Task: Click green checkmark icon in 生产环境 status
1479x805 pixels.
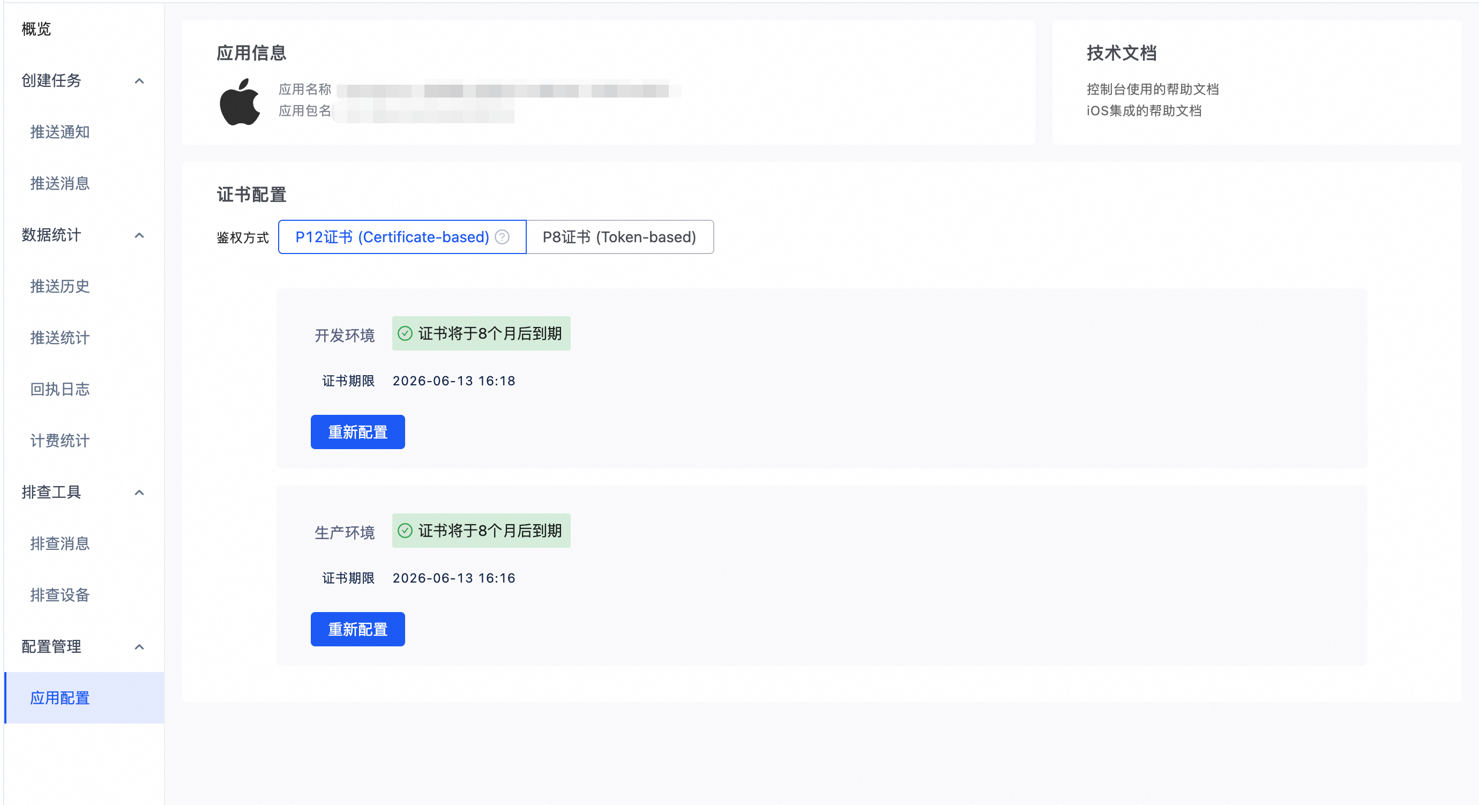Action: point(405,531)
